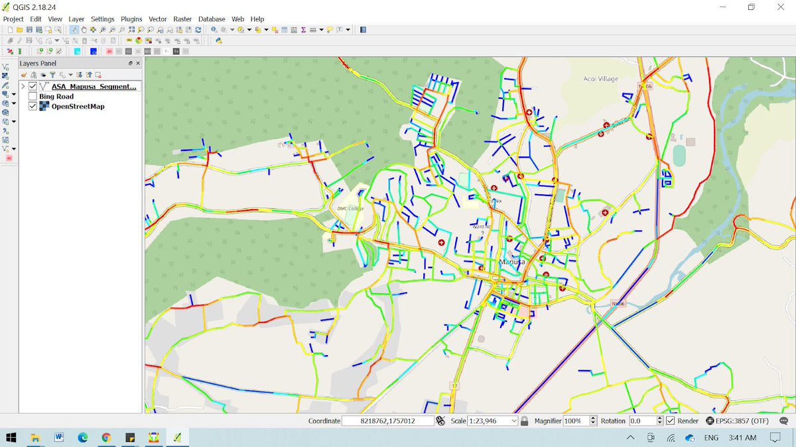Open dropdown beside left sidebar PostGIS layer icon
This screenshot has height=447, width=796.
pos(14,94)
